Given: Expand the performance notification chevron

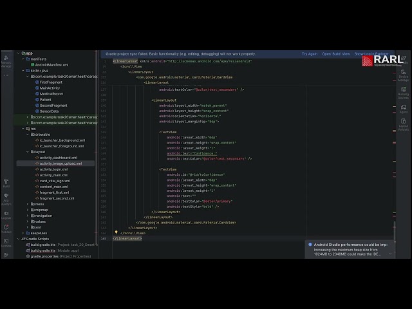Looking at the screenshot, I should [390, 254].
